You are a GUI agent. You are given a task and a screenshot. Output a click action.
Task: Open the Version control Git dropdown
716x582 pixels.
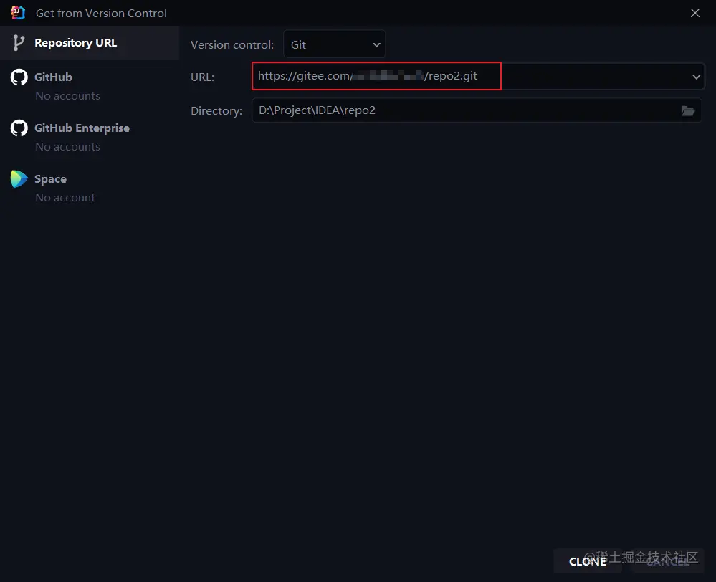coord(334,44)
